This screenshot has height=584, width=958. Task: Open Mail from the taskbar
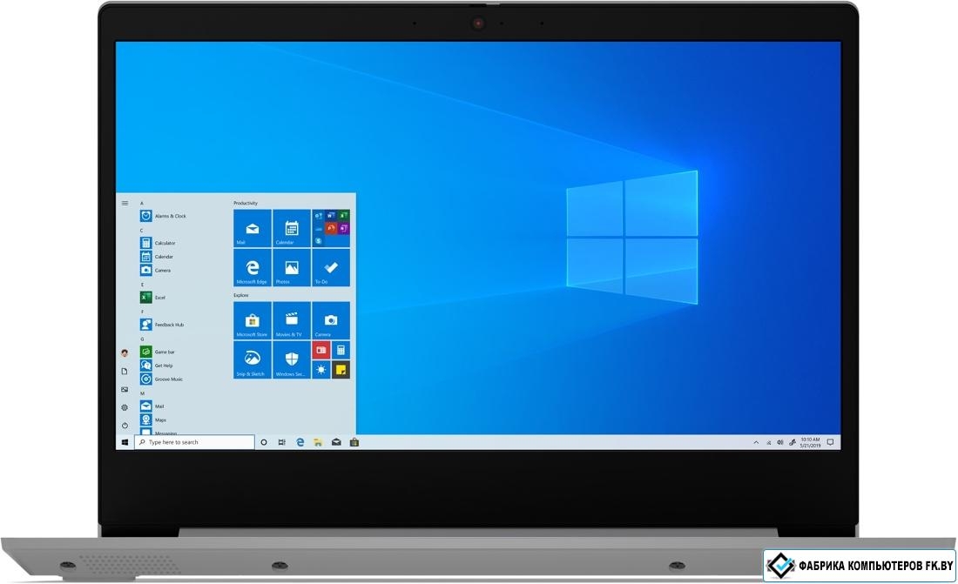[336, 442]
